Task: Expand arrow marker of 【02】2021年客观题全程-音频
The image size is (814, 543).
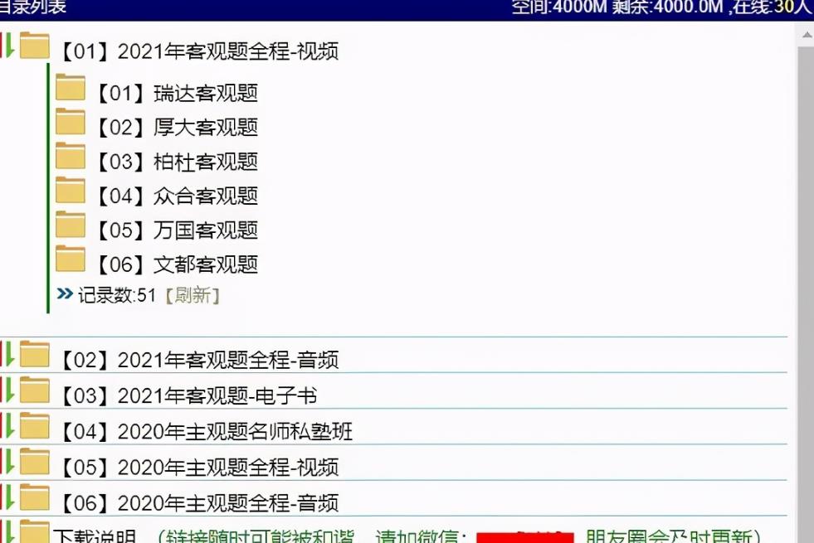Action: point(7,354)
